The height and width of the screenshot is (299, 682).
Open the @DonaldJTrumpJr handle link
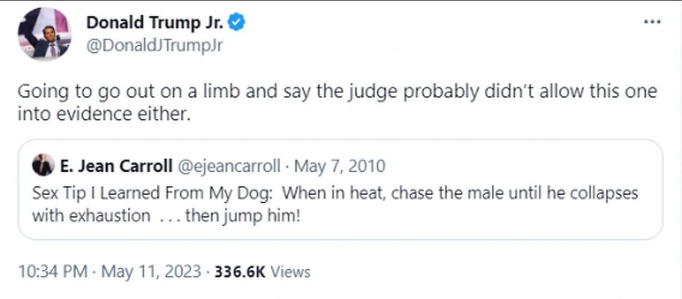pyautogui.click(x=154, y=46)
